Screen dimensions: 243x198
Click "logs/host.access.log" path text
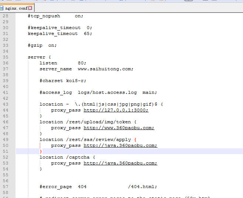pos(107,92)
